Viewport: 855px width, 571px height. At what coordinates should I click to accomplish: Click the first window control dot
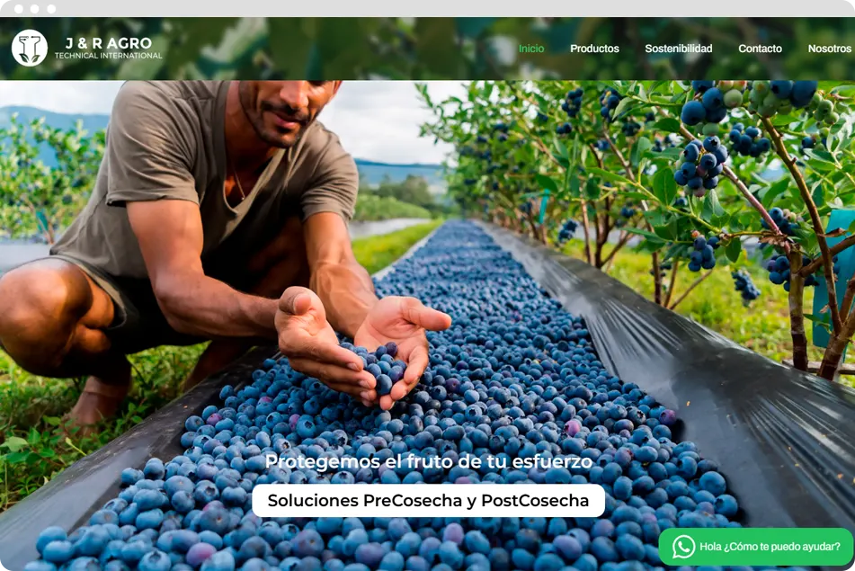click(19, 9)
